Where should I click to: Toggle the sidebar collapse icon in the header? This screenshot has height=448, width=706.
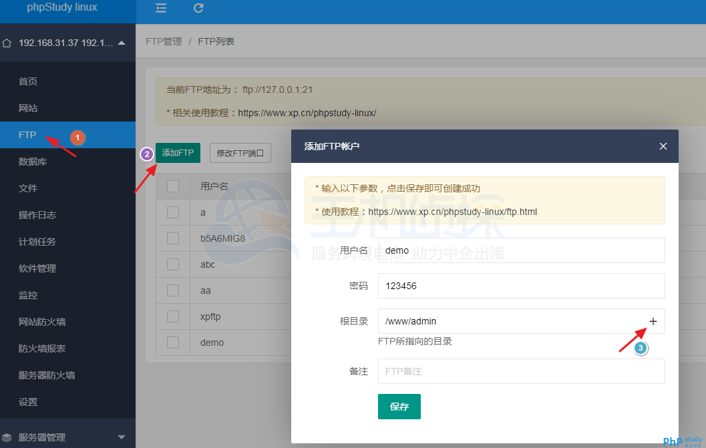point(160,9)
